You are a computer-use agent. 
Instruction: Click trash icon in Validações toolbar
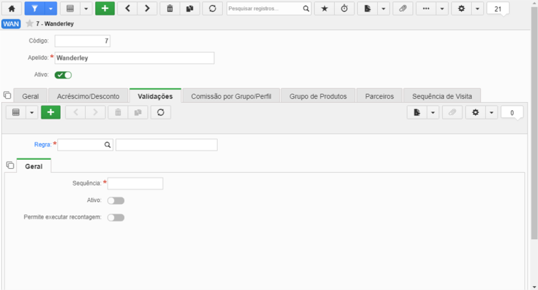(118, 112)
